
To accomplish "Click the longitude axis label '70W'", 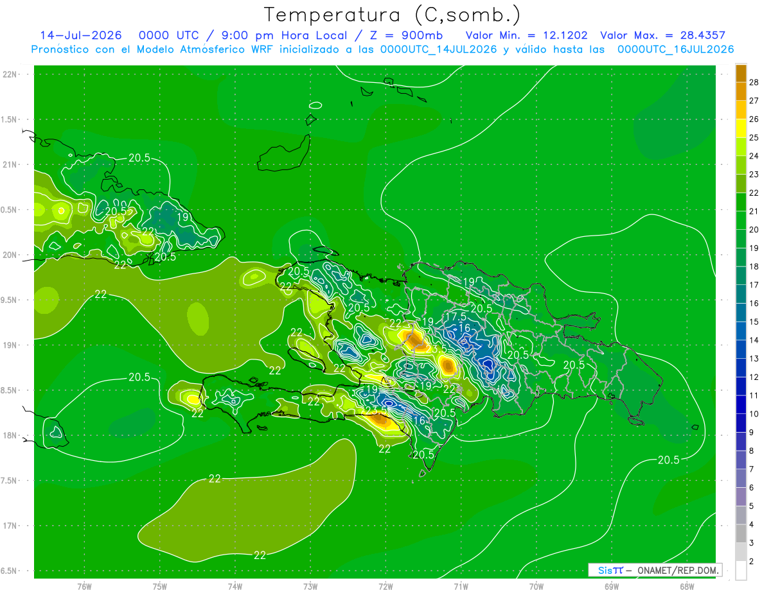I will point(536,587).
